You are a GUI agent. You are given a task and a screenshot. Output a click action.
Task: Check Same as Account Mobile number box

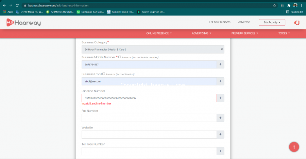tap(120, 57)
